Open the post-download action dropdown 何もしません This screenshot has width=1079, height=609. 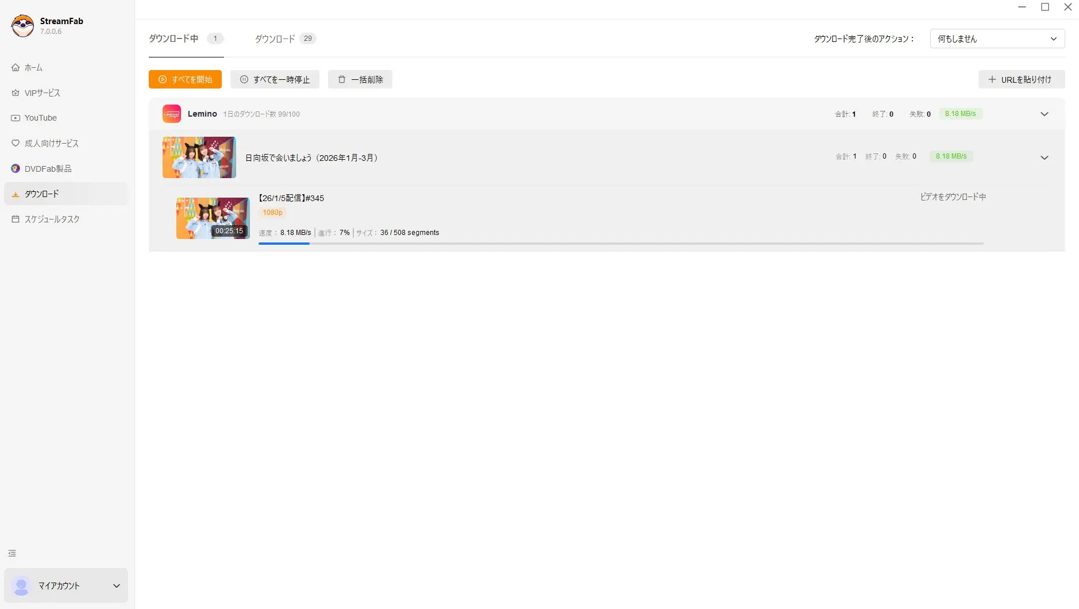(x=997, y=38)
